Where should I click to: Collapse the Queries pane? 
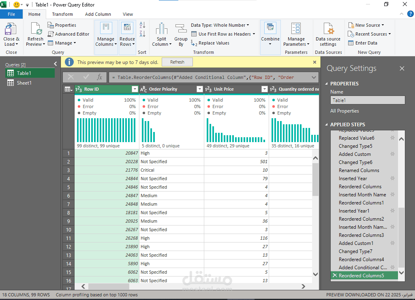pyautogui.click(x=55, y=64)
